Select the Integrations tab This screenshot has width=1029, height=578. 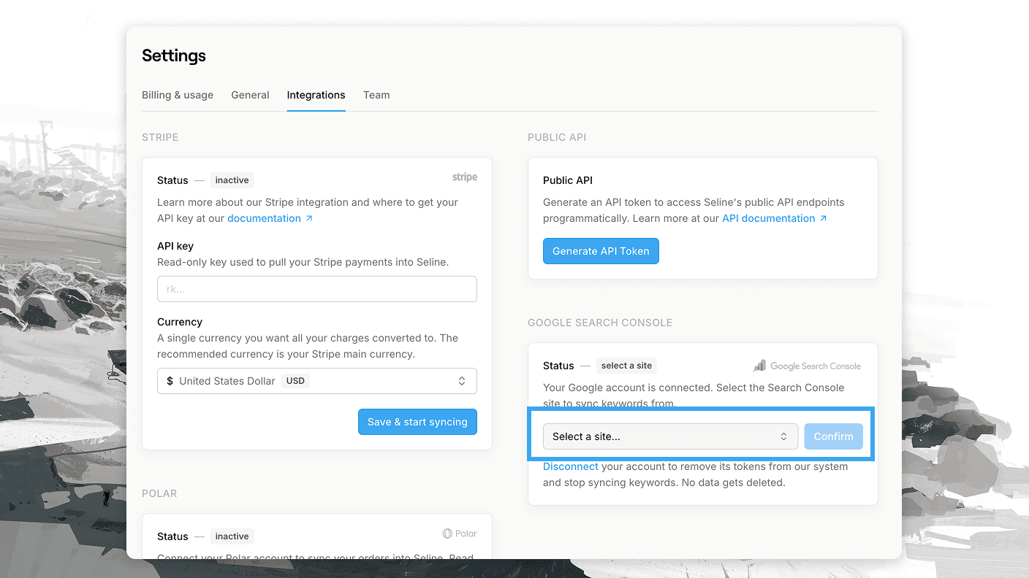[316, 95]
